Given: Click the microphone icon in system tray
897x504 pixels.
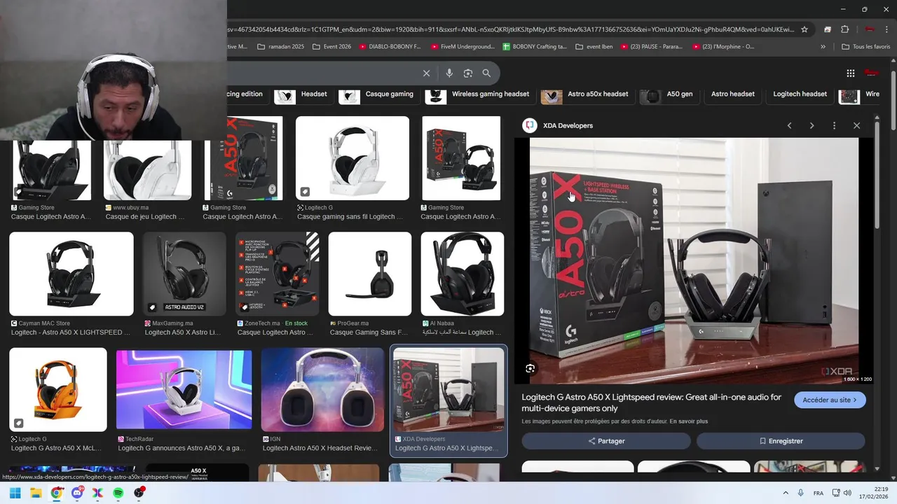Looking at the screenshot, I should 800,493.
